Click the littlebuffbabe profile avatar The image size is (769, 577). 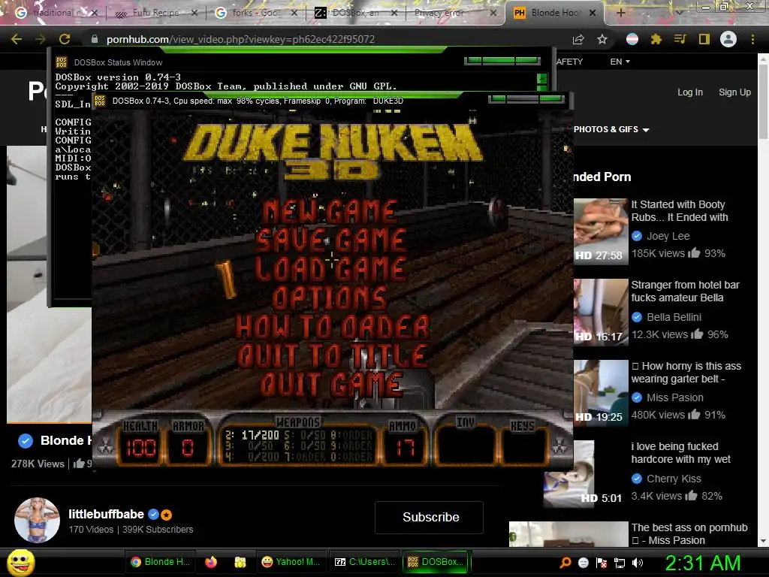pyautogui.click(x=37, y=520)
